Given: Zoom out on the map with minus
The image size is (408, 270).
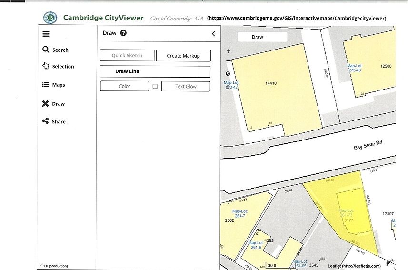Looking at the screenshot, I should tap(229, 61).
